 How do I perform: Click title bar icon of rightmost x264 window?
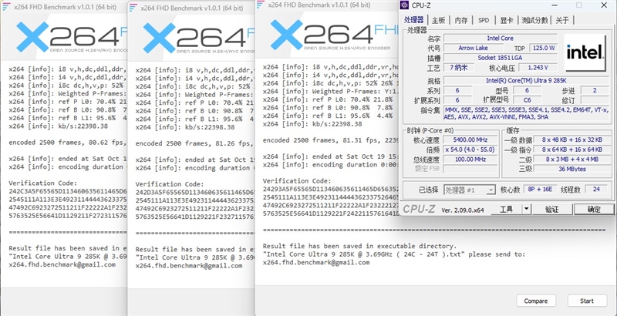(260, 5)
